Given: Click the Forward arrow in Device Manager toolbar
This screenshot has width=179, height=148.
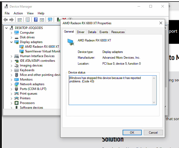Looking at the screenshot, I should click(11, 20).
